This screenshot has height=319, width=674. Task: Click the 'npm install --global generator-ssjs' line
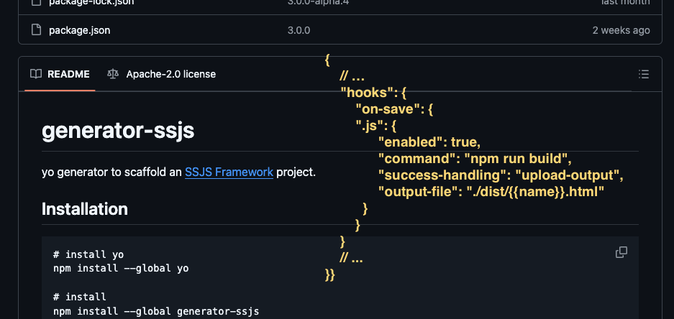[x=157, y=311]
